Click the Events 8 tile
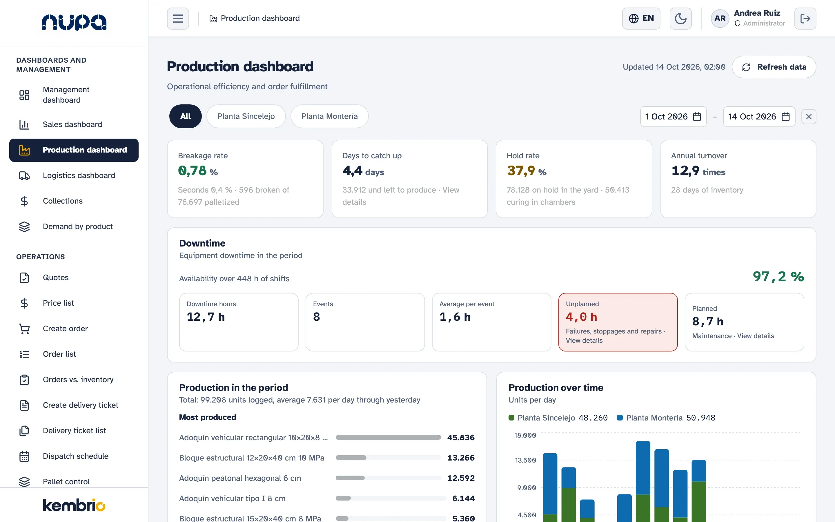This screenshot has height=522, width=835. pyautogui.click(x=365, y=322)
